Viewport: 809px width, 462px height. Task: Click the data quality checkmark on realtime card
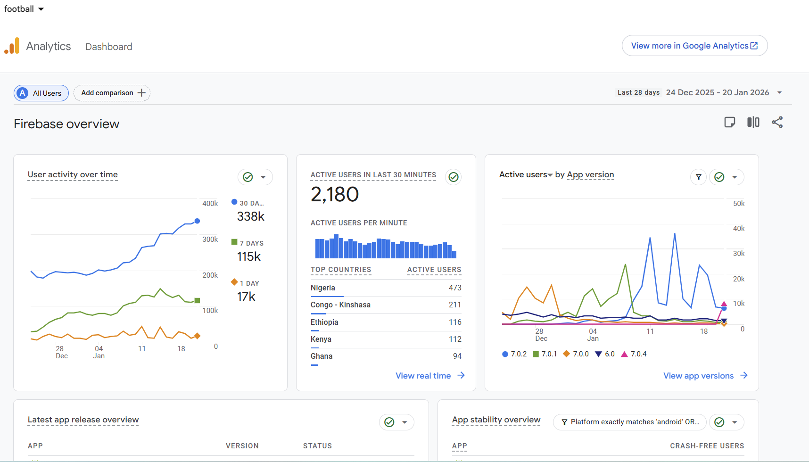pos(454,177)
